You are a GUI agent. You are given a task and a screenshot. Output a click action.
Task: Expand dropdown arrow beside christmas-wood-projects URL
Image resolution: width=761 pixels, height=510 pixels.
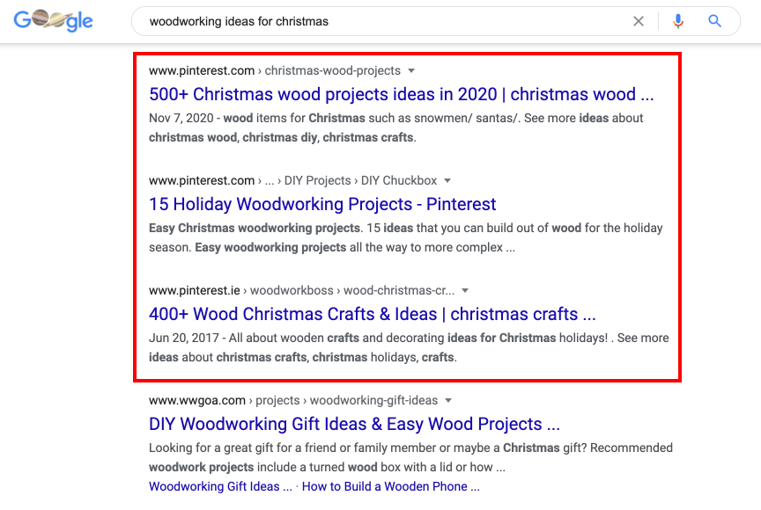point(411,70)
